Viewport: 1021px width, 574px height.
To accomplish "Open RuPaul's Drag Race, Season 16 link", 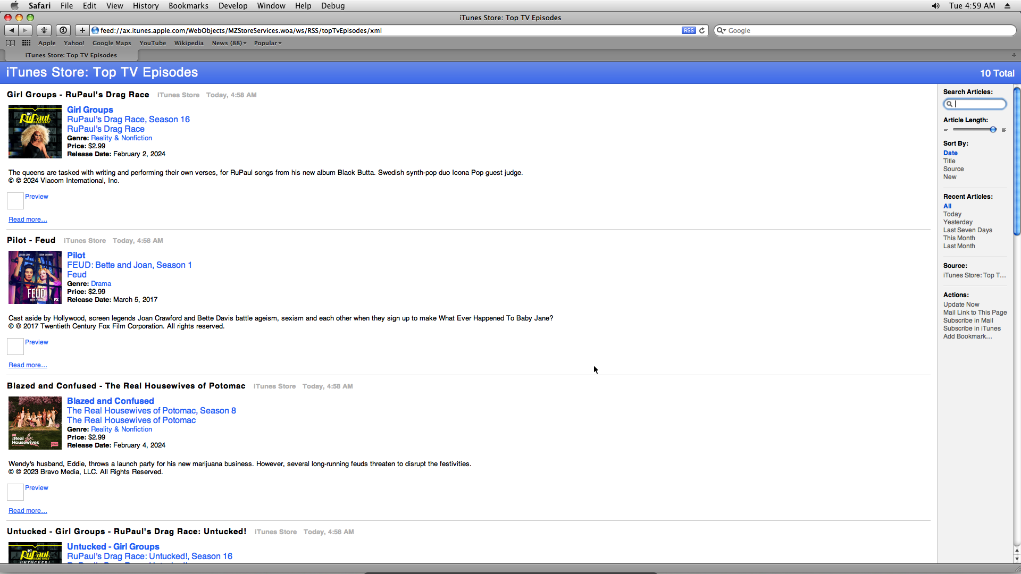I will click(128, 119).
